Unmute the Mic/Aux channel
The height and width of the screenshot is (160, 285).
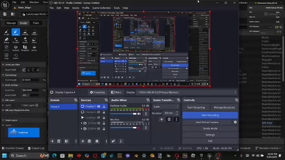point(139,128)
